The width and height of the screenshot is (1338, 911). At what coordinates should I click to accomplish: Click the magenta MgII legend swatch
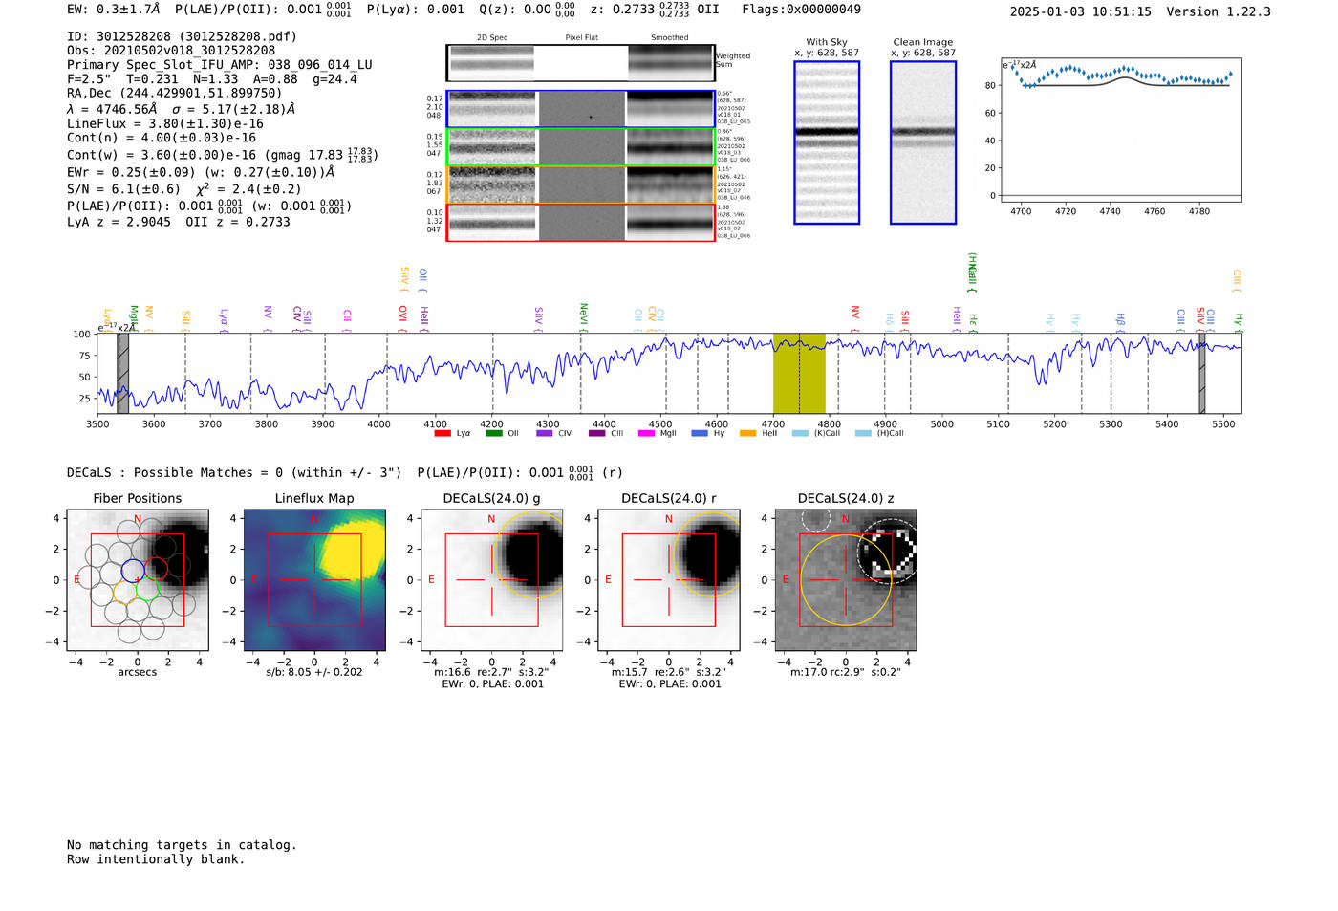(646, 433)
